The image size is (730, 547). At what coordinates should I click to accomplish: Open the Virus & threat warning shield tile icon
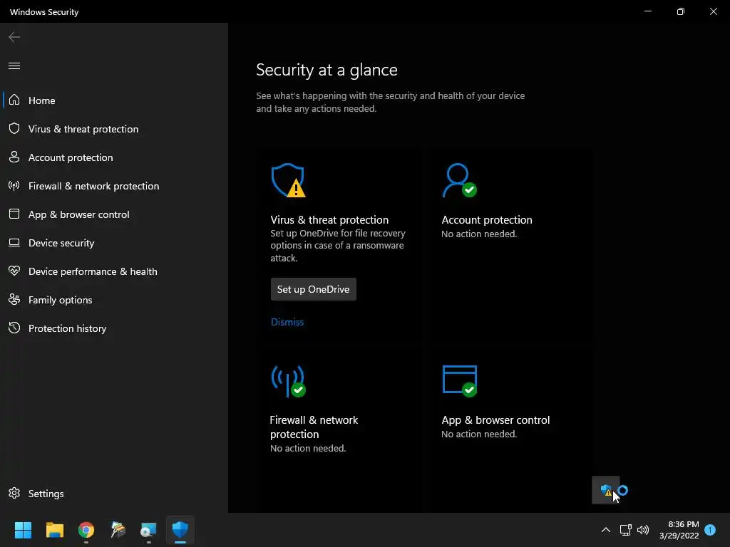288,180
